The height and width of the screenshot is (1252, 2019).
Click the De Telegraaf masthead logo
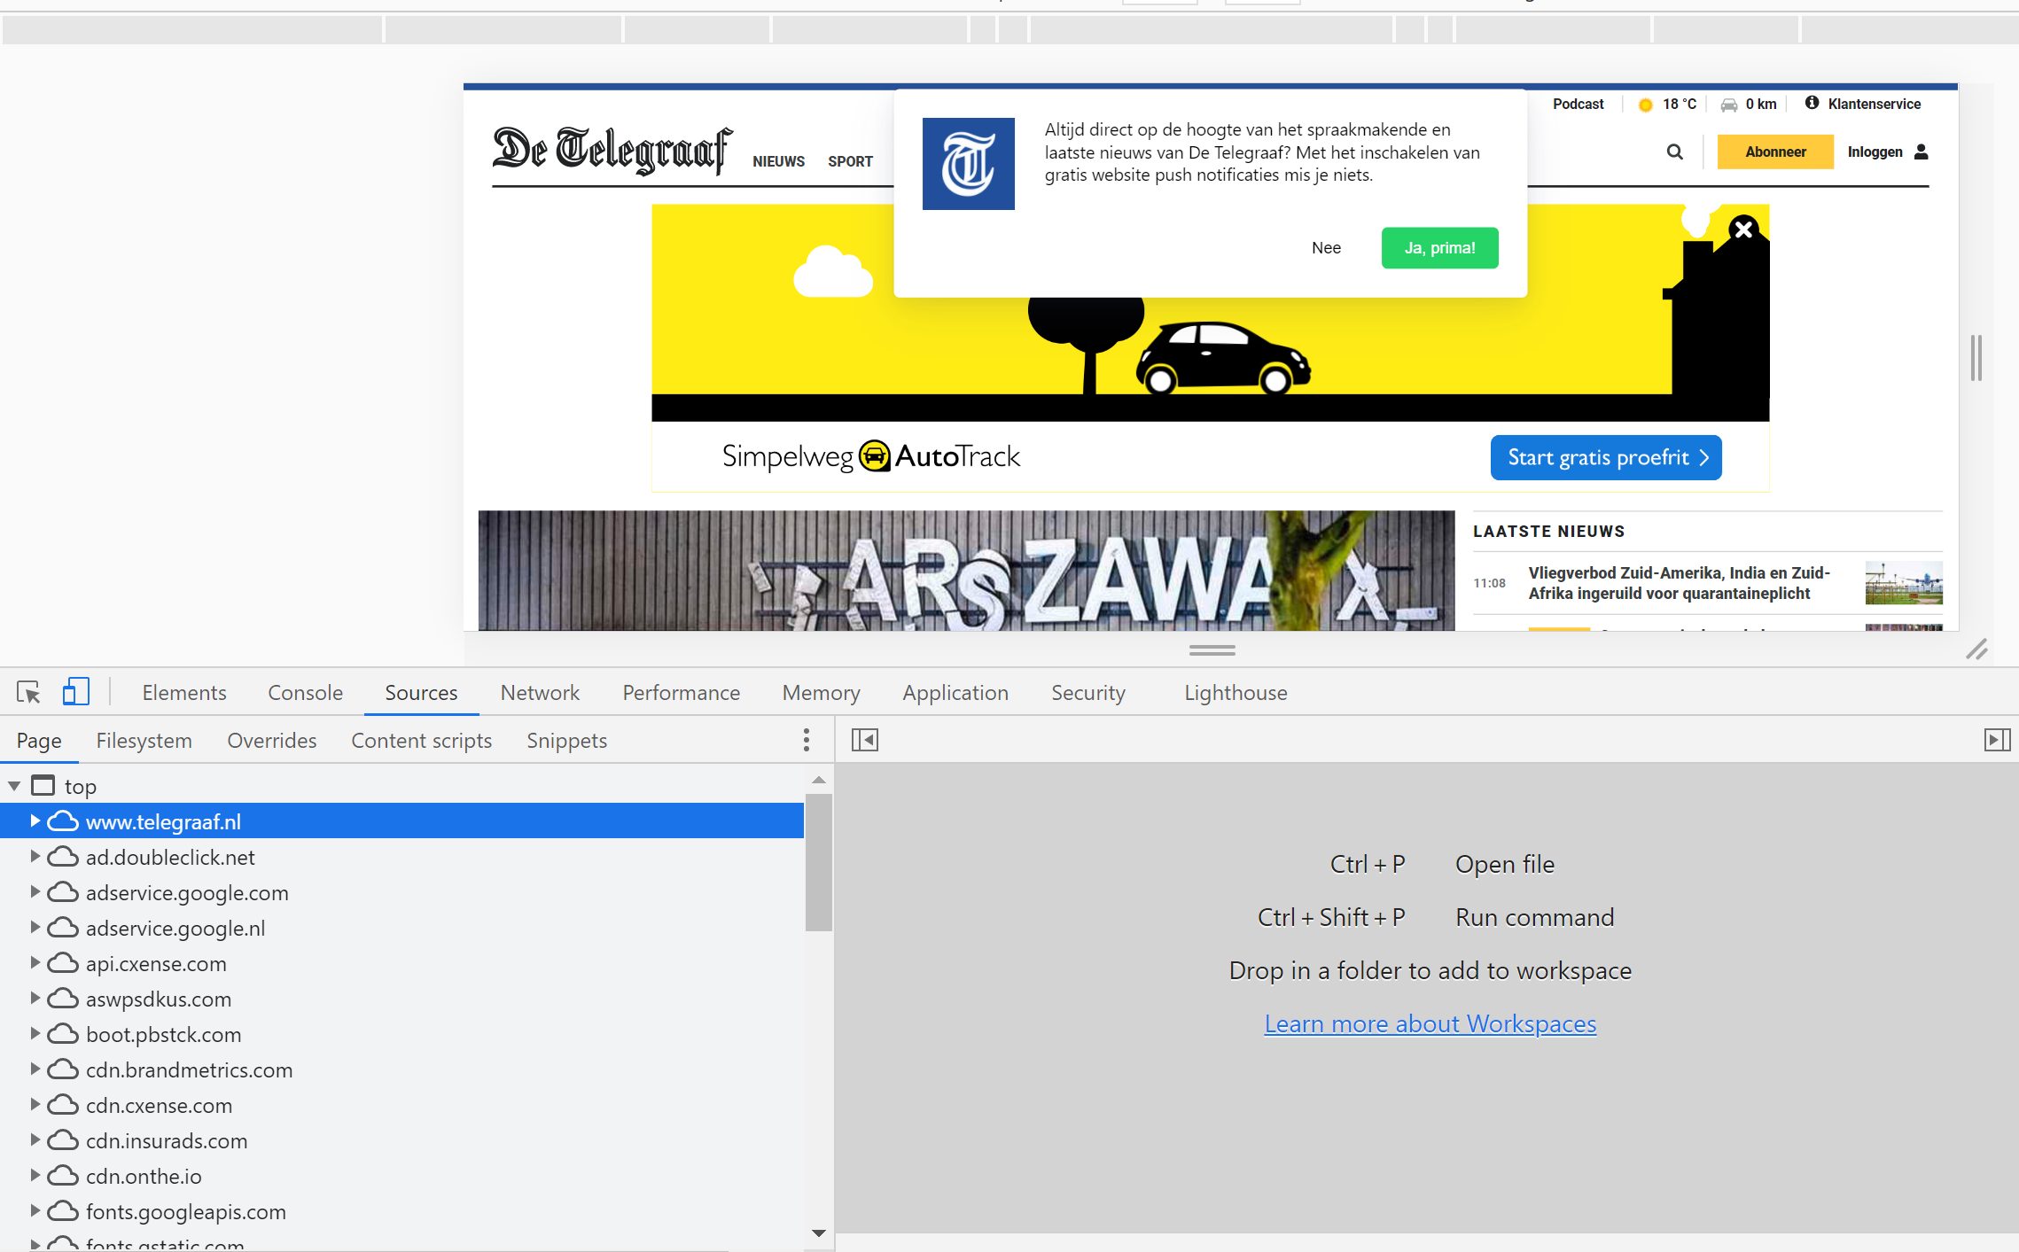click(612, 150)
